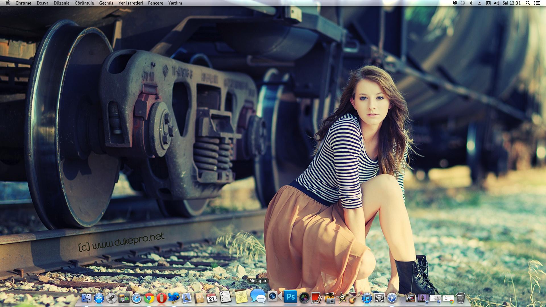The height and width of the screenshot is (307, 546).
Task: Open Photoshop from the dock
Action: pos(290,297)
